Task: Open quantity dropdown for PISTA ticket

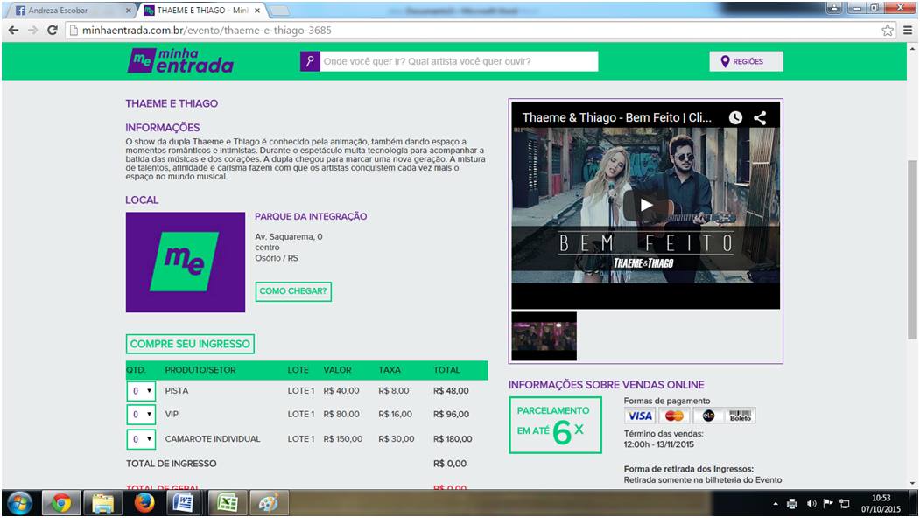Action: [x=142, y=391]
